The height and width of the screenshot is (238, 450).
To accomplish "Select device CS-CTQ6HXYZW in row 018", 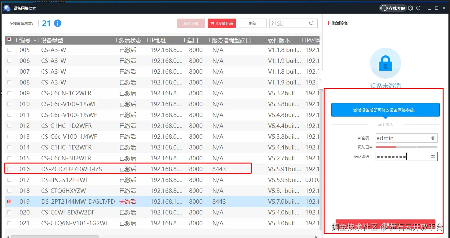I will (64, 191).
